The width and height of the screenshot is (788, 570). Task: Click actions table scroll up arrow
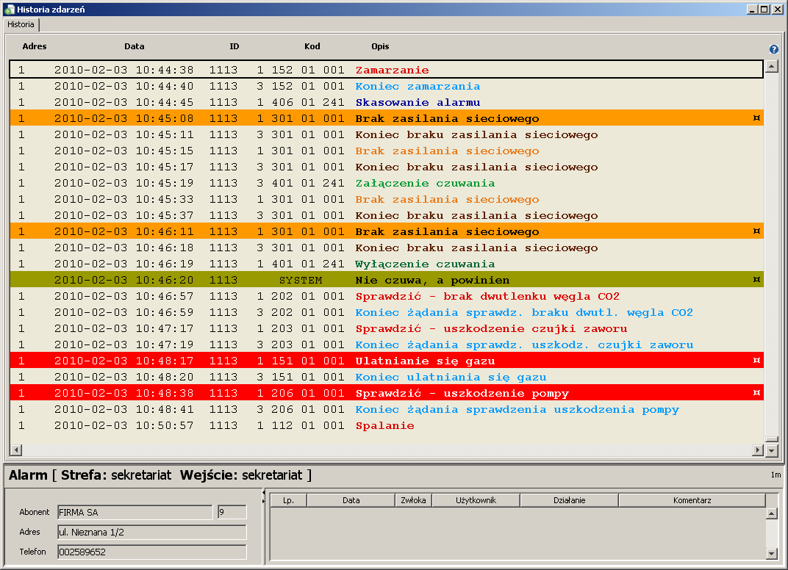772,513
